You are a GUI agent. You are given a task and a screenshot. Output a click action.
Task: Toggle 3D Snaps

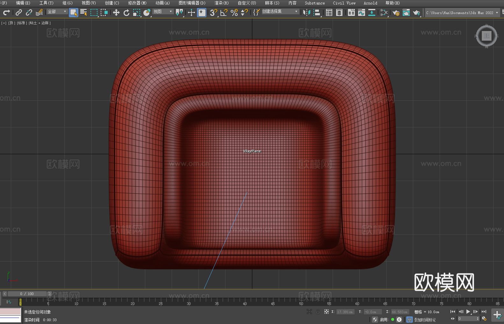tap(213, 12)
